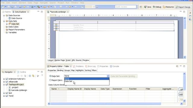Select the Report Item radio button
Screen dimensions: 193x108
coord(50,80)
